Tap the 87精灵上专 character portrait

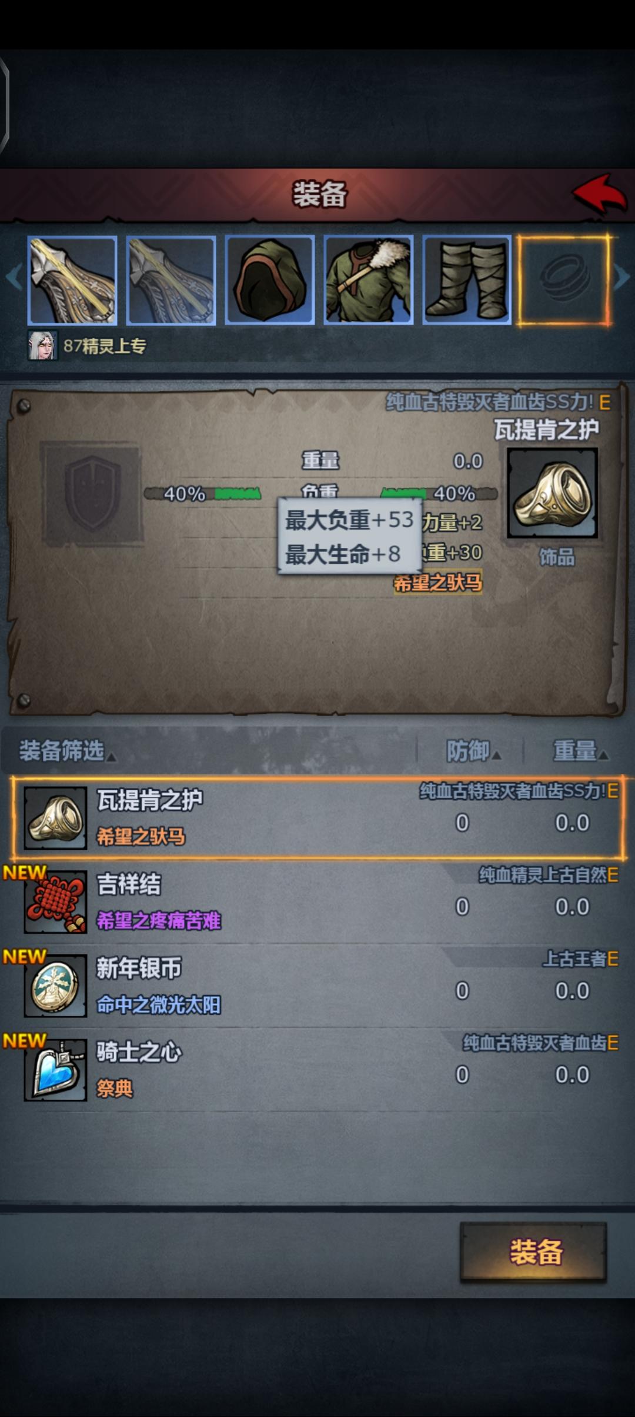tap(43, 345)
